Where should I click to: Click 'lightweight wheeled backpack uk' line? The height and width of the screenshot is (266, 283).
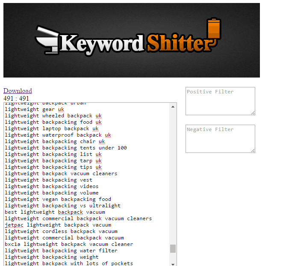click(53, 116)
